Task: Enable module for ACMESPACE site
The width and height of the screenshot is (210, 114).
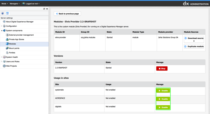Action: pyautogui.click(x=163, y=99)
